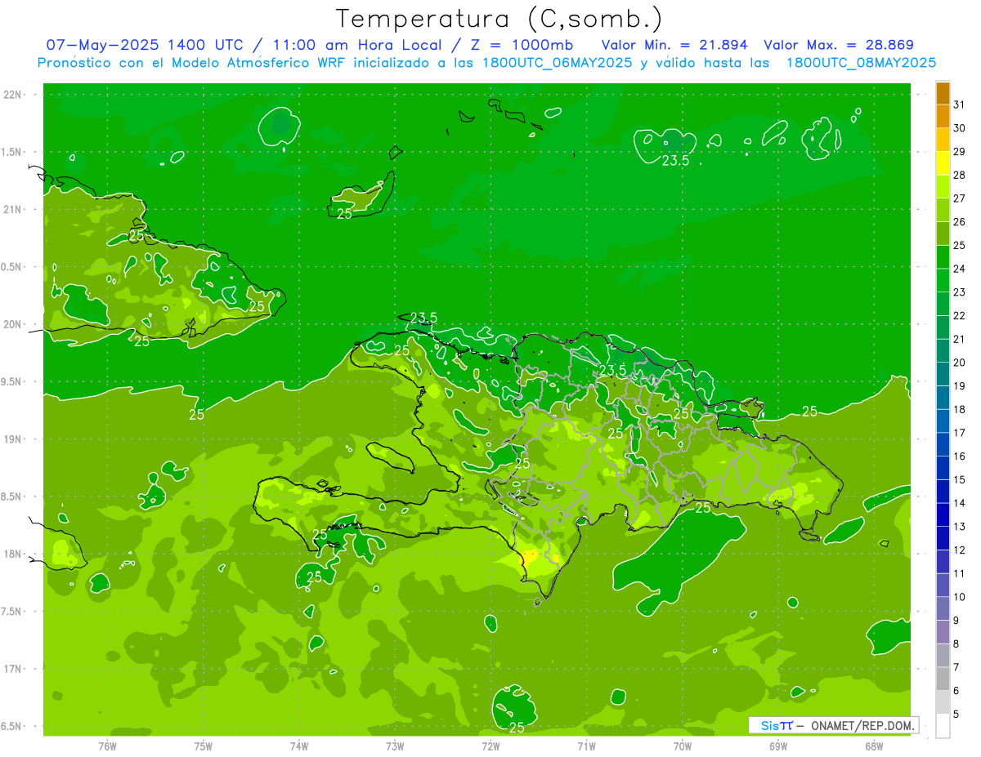981x757 pixels.
Task: Click the longitude axis label "72W"
Action: (490, 746)
